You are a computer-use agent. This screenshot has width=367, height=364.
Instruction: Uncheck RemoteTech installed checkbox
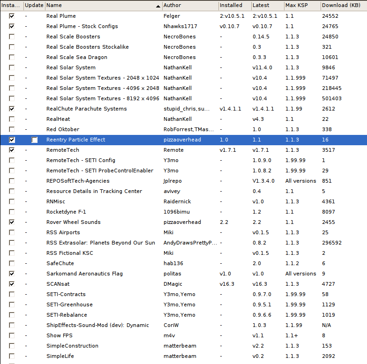(11, 150)
